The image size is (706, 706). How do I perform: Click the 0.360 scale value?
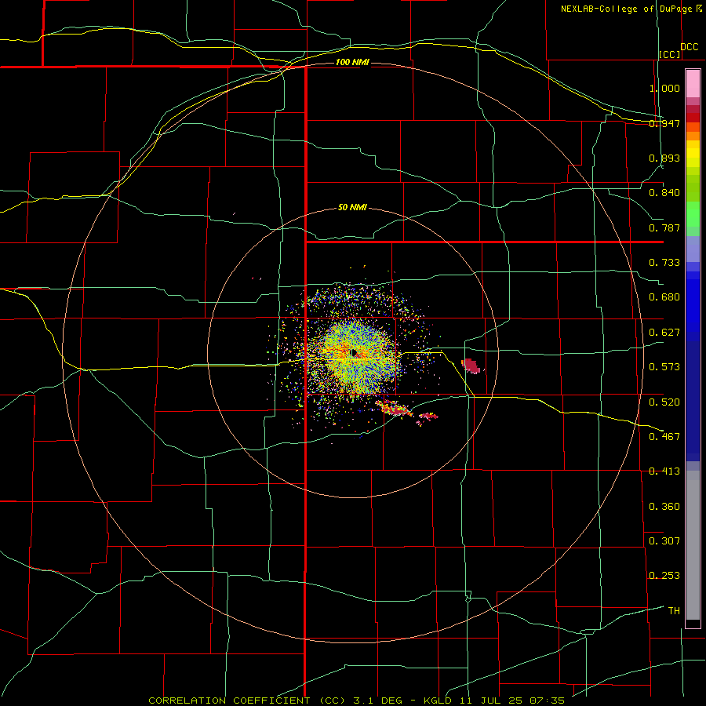664,506
